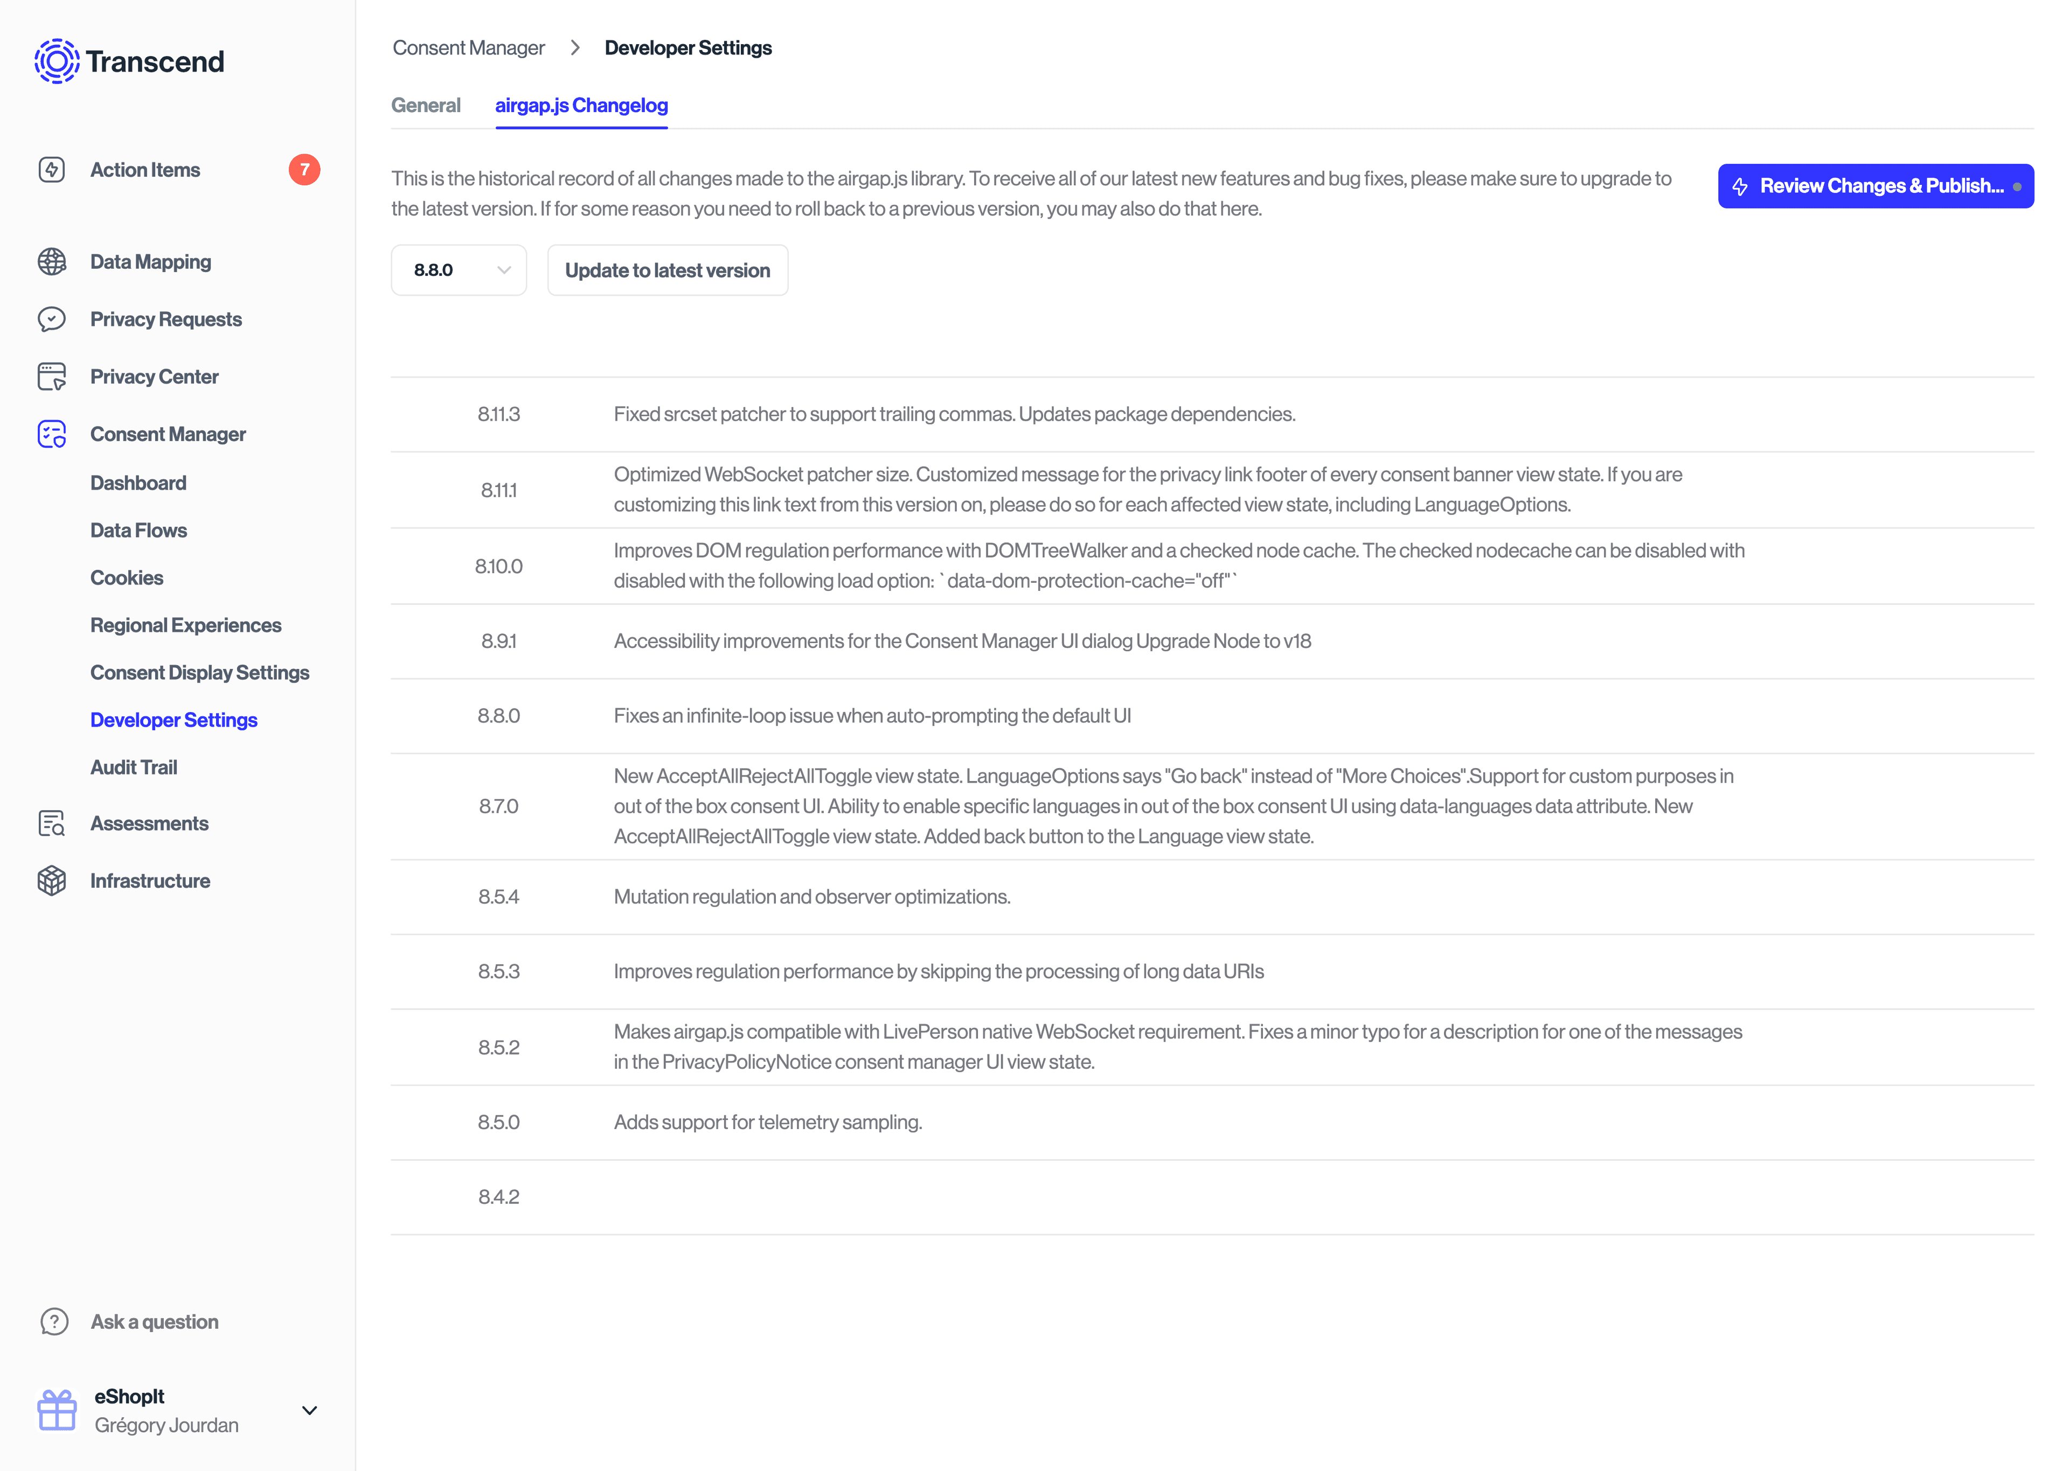
Task: Open Privacy Requests chat bubble icon
Action: 52,319
